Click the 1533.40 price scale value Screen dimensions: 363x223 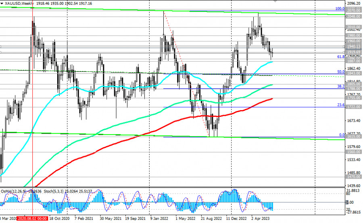(x=354, y=160)
